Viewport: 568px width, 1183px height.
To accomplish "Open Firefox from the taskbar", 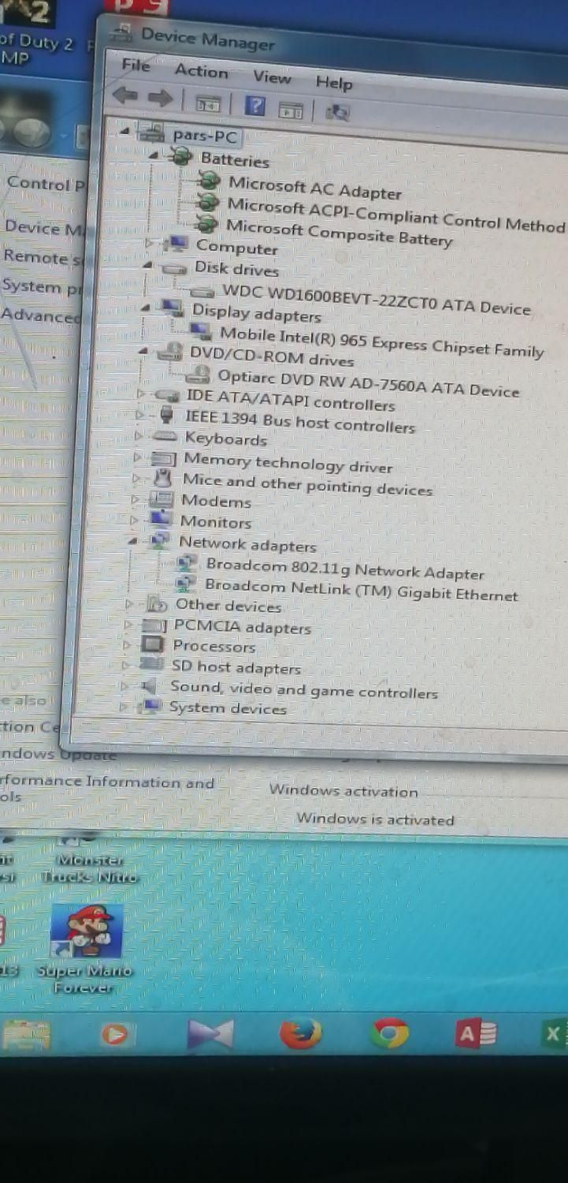I will (301, 1033).
